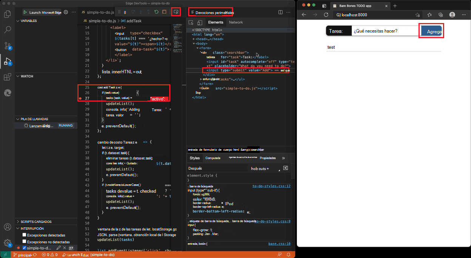Open the Microsoft Edge Tools sidebar icon
Viewport: 471px width, 258px height.
pos(8,93)
